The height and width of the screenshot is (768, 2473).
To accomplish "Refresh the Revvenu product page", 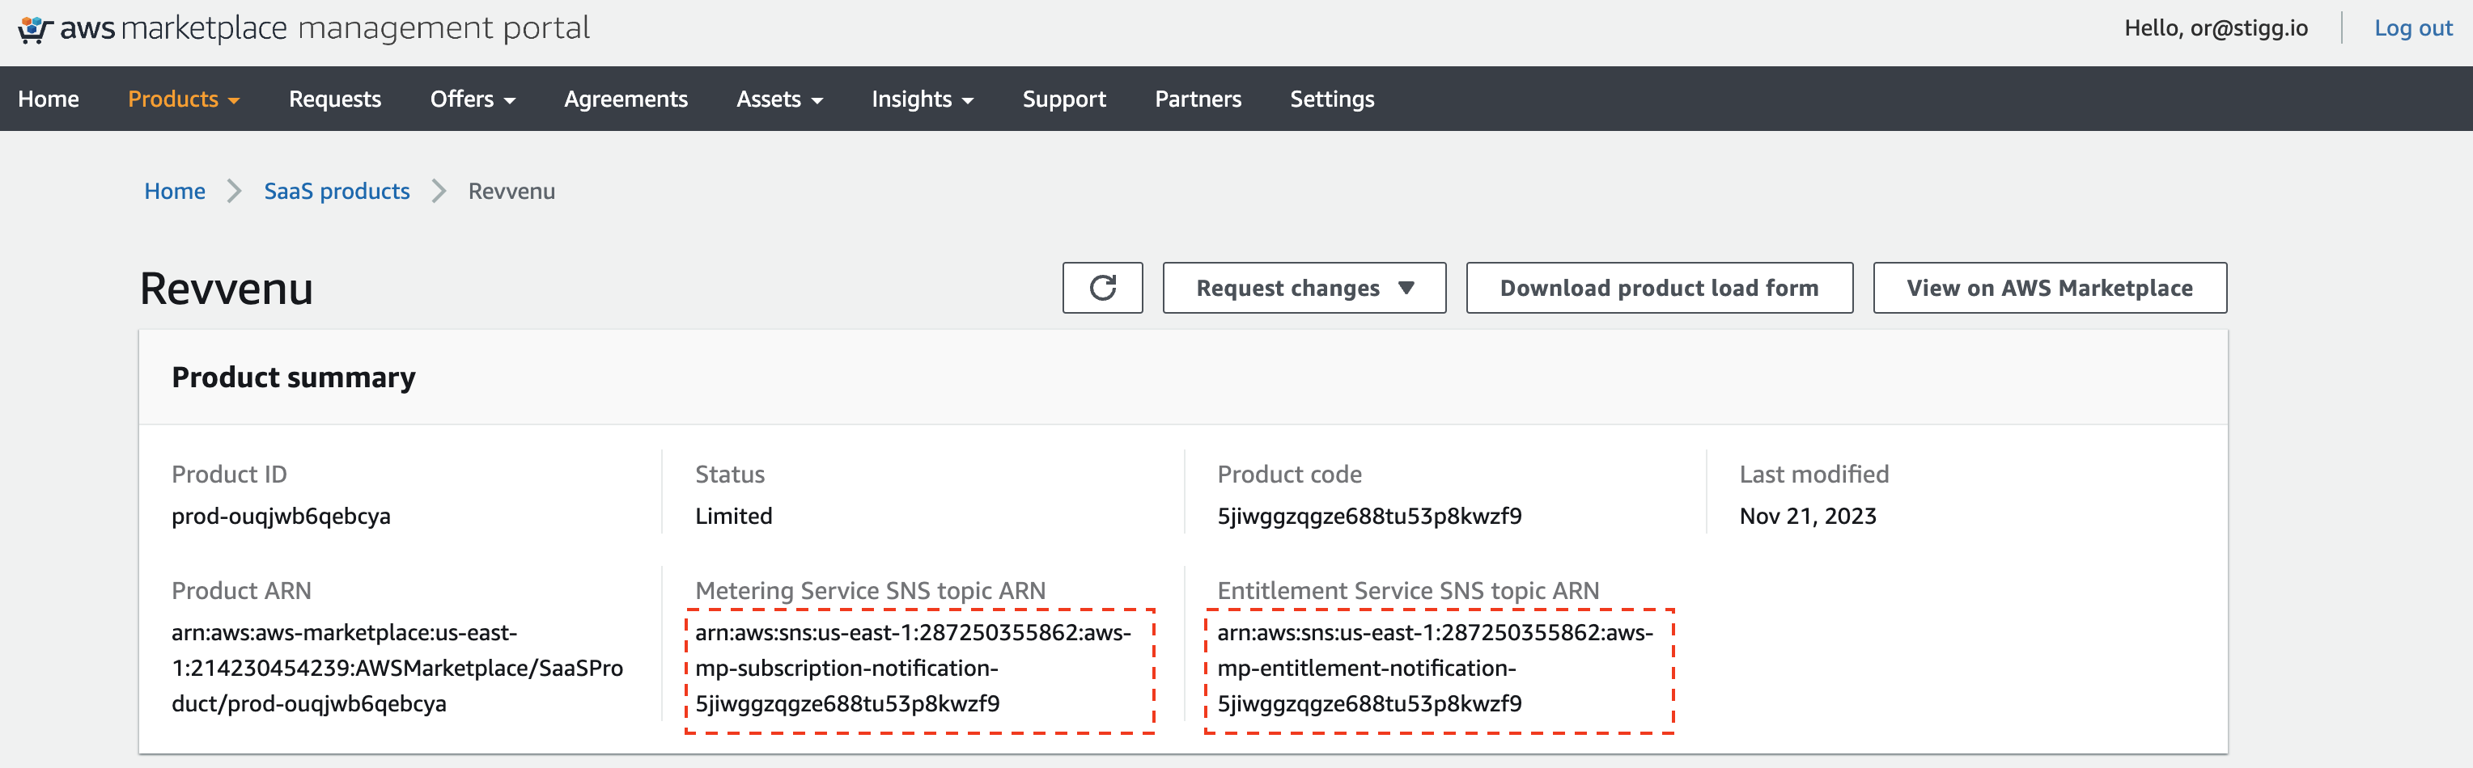I will point(1102,288).
